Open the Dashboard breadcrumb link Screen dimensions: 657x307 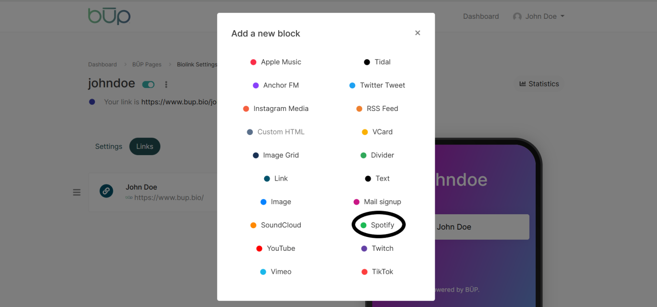click(x=103, y=64)
